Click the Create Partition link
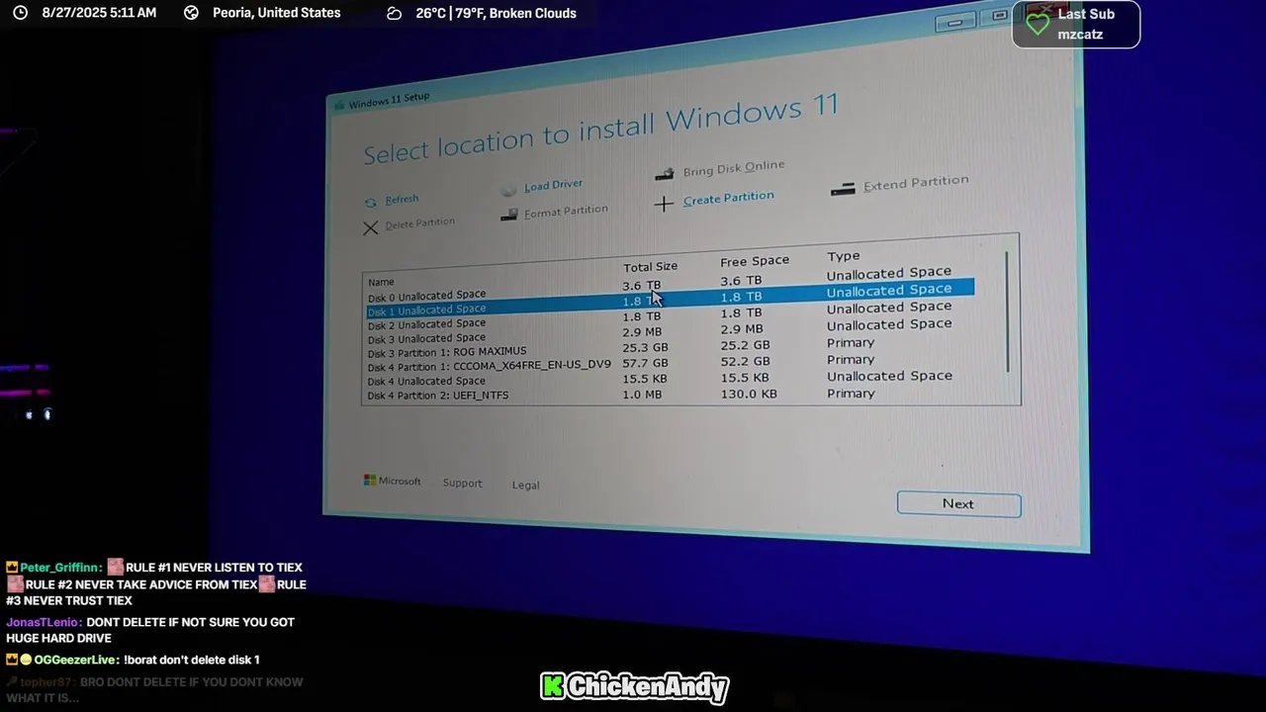The height and width of the screenshot is (712, 1266). pyautogui.click(x=728, y=199)
